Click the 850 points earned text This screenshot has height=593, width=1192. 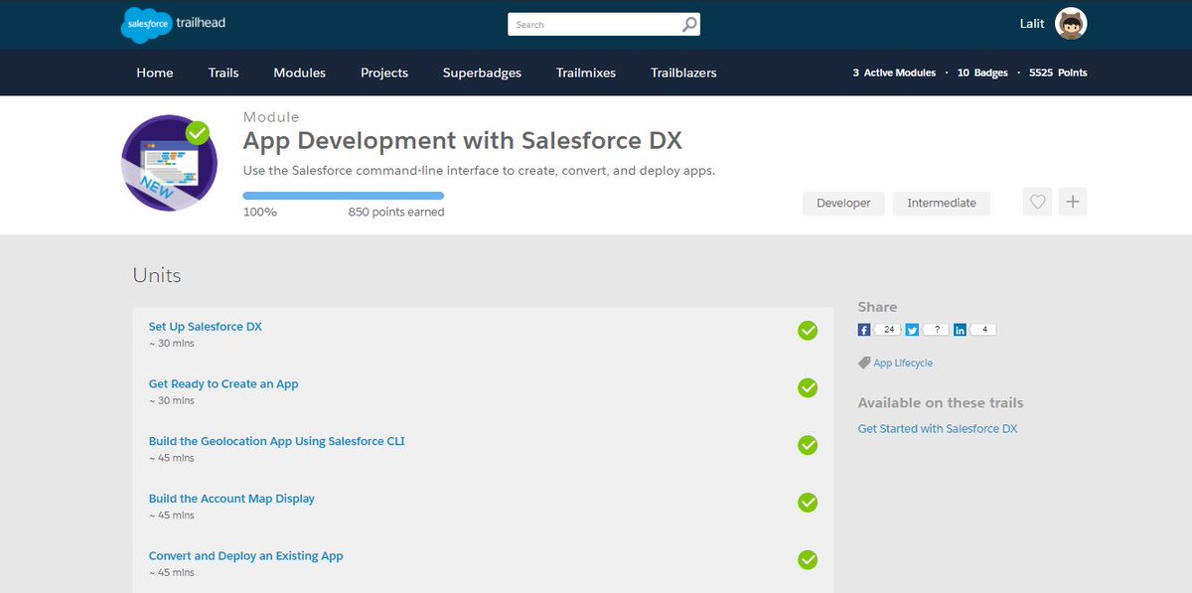(396, 213)
